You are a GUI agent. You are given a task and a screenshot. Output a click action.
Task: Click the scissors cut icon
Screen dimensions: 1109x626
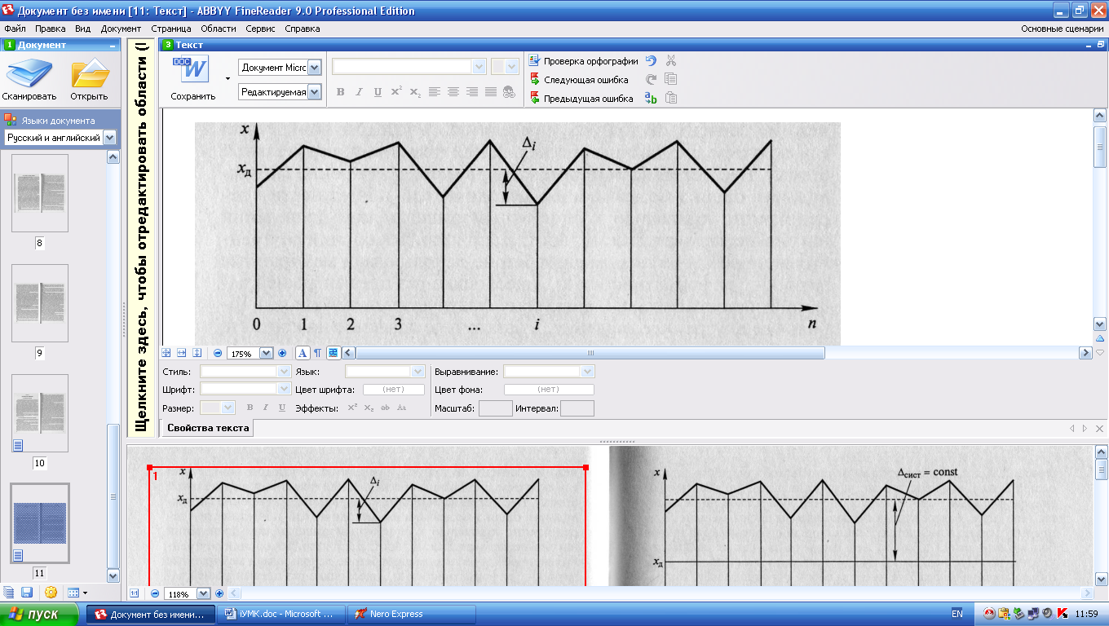(x=671, y=61)
